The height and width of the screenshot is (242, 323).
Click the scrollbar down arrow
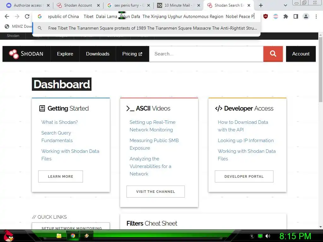pos(320,227)
